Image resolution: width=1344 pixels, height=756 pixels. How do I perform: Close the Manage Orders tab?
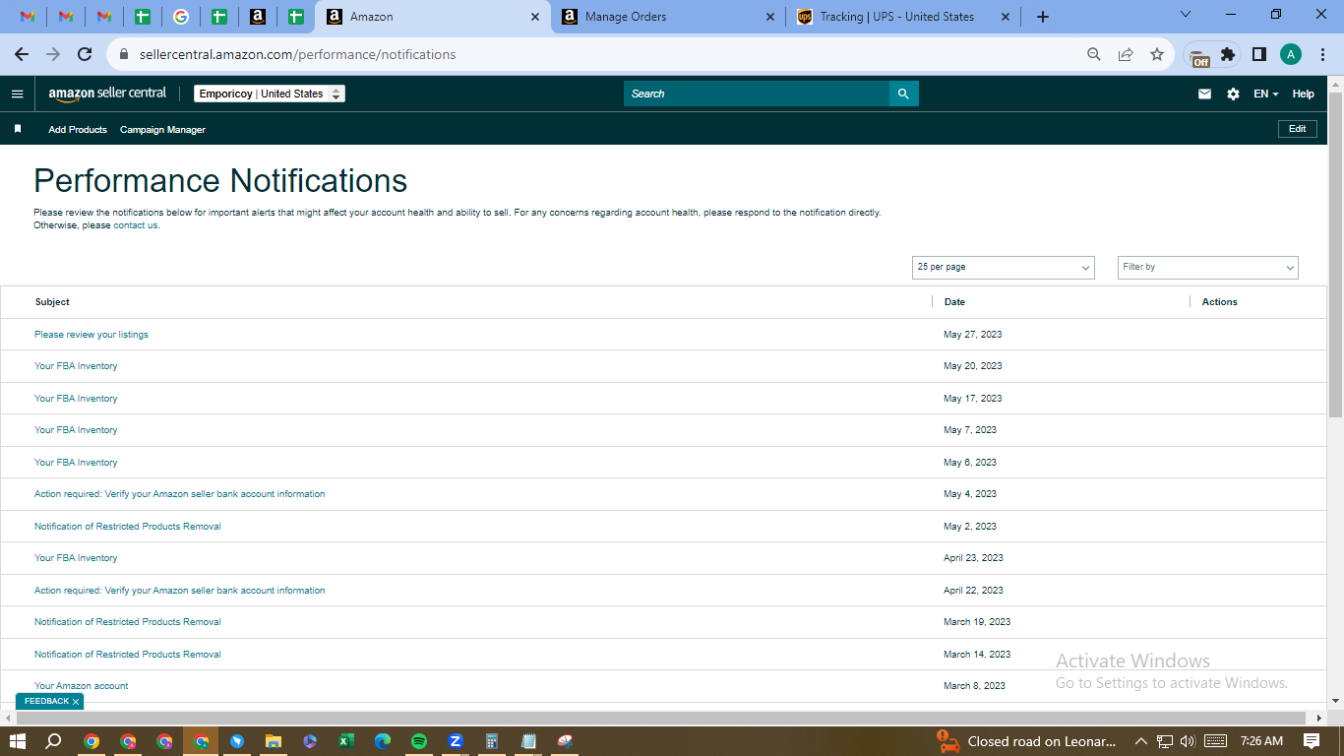coord(770,17)
